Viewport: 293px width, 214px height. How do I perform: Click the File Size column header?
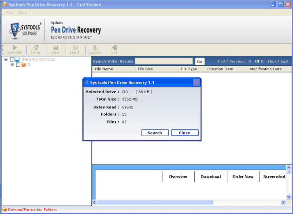click(x=157, y=69)
